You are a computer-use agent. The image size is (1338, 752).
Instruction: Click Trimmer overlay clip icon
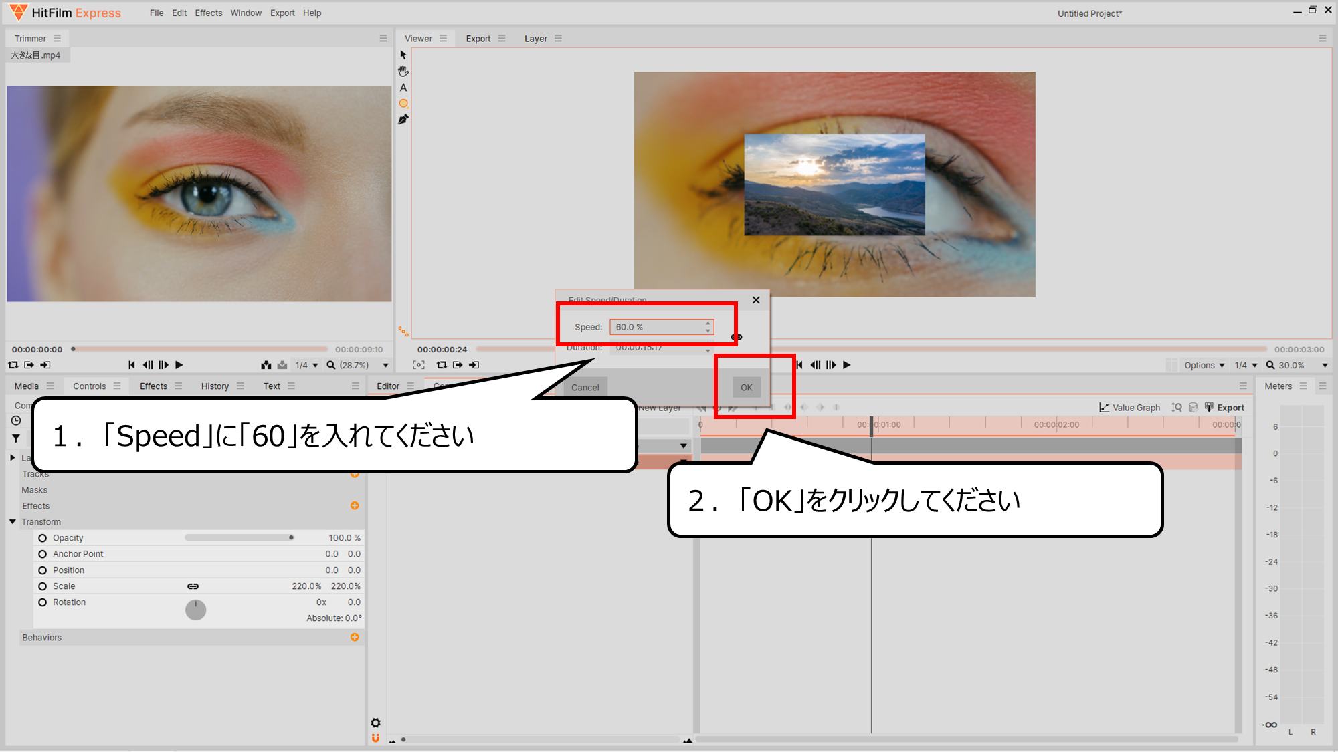(x=282, y=365)
